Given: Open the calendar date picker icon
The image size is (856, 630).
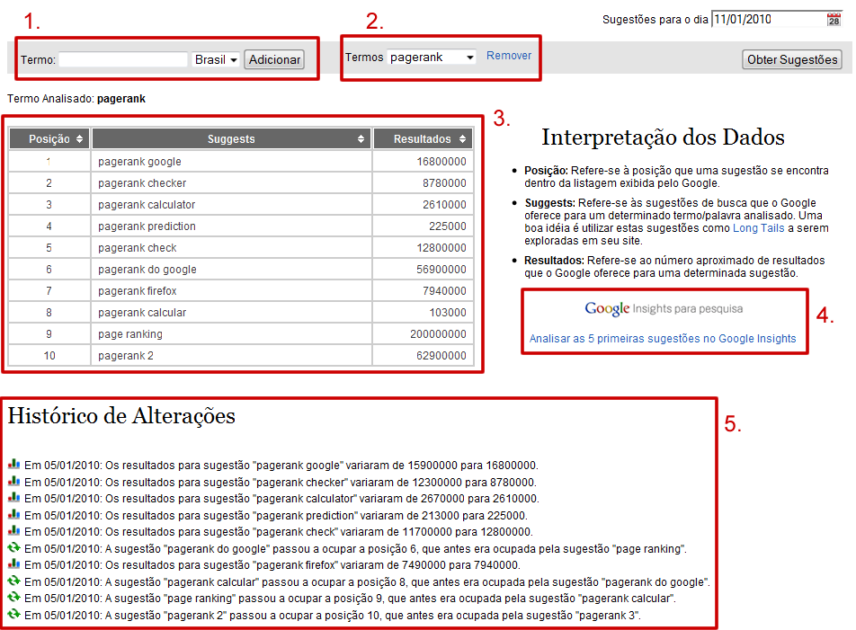Looking at the screenshot, I should coord(833,20).
